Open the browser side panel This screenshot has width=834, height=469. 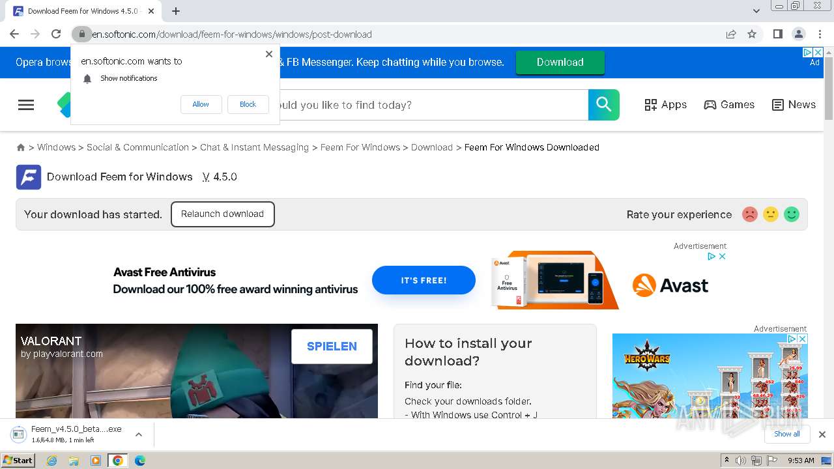click(777, 34)
